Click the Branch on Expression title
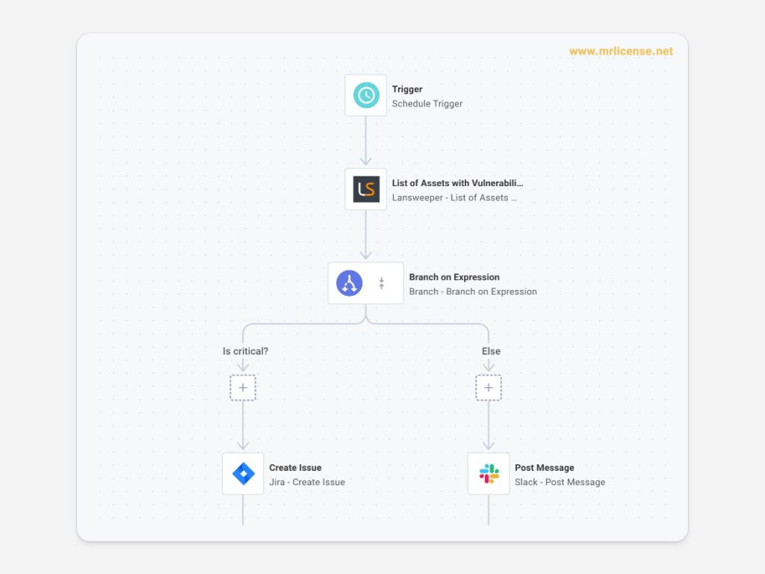 [454, 277]
